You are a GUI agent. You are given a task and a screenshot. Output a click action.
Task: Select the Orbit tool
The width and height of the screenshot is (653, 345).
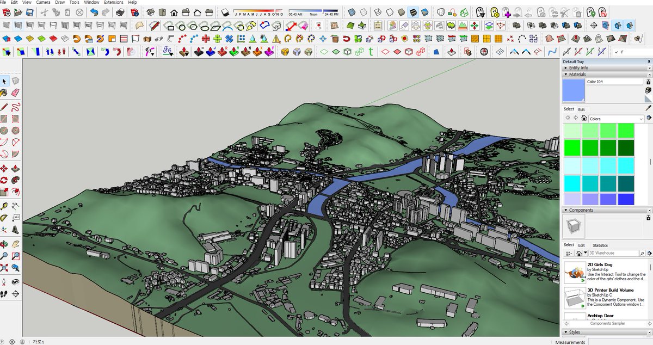pos(4,244)
